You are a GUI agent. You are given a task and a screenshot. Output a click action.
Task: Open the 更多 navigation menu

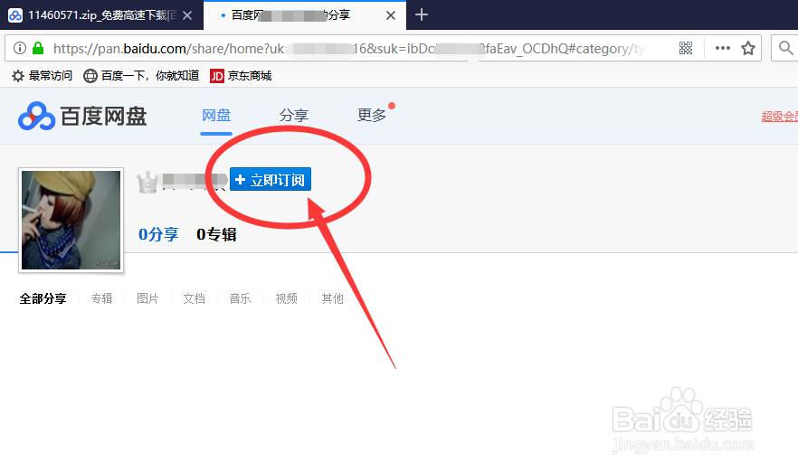pyautogui.click(x=372, y=116)
